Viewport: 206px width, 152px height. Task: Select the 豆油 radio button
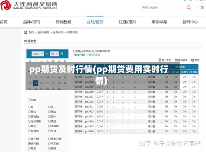pyautogui.click(x=49, y=112)
